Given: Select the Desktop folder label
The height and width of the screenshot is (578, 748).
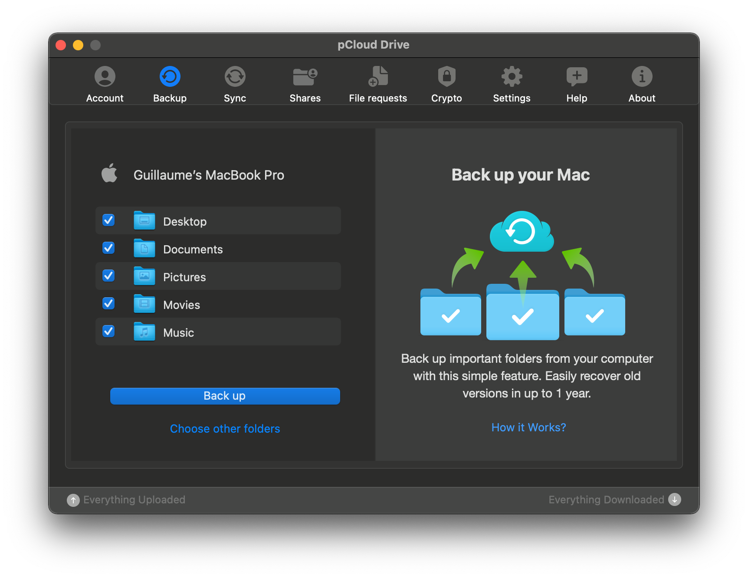Looking at the screenshot, I should point(185,222).
